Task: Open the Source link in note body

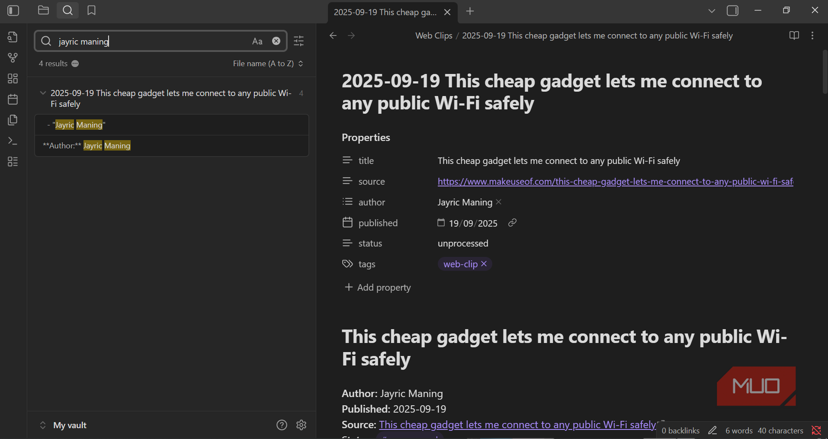Action: [517, 424]
